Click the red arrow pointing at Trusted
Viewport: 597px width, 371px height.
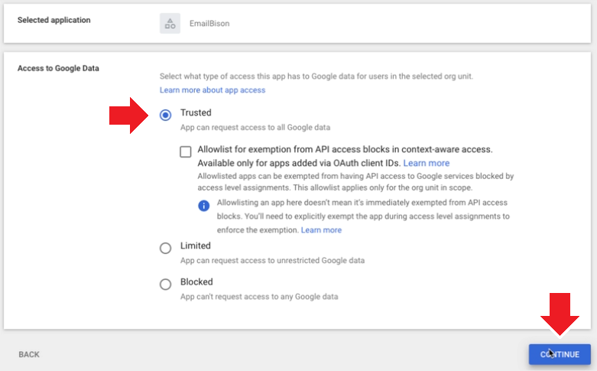pyautogui.click(x=128, y=116)
